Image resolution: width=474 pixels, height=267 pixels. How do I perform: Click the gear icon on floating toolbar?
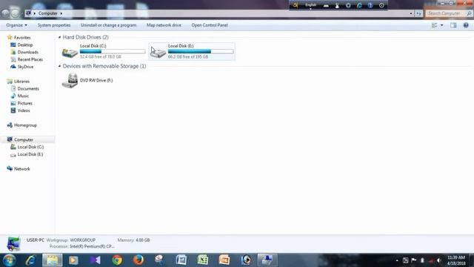(x=348, y=5)
